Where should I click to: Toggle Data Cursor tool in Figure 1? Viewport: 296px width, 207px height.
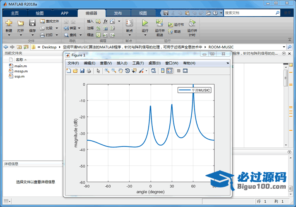[134, 71]
